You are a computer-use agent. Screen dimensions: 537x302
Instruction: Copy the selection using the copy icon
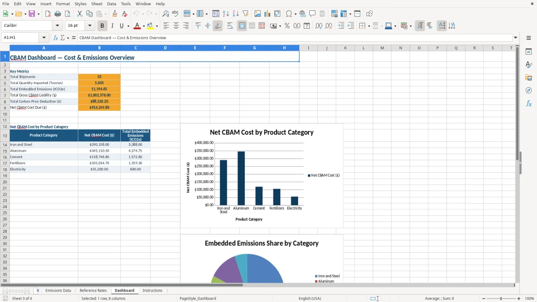coord(89,14)
